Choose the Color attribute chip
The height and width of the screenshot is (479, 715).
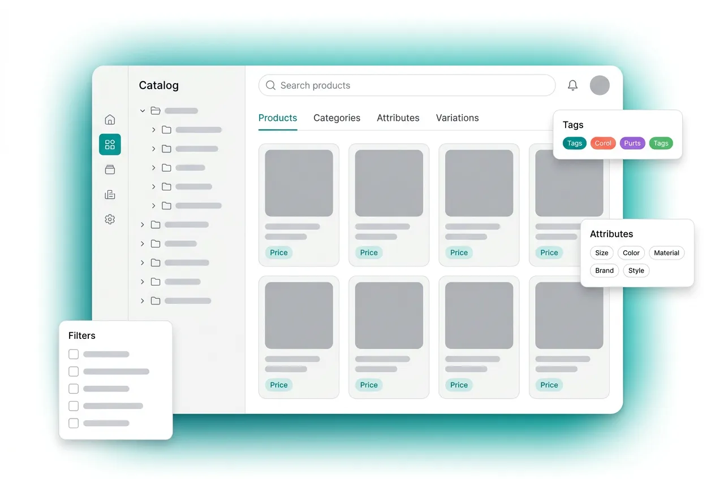631,253
